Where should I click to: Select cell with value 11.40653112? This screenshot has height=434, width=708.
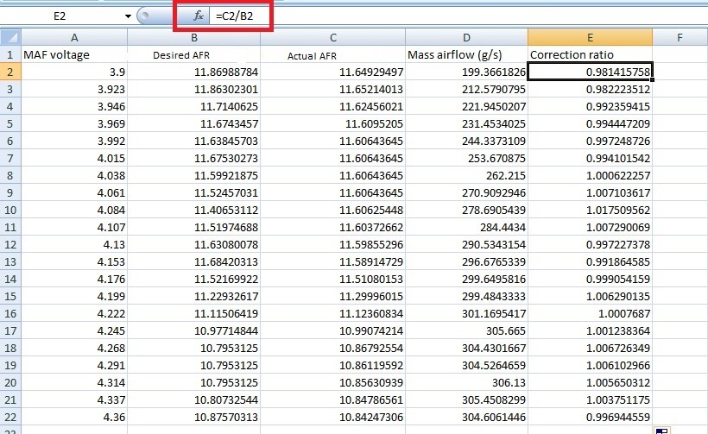coord(193,210)
